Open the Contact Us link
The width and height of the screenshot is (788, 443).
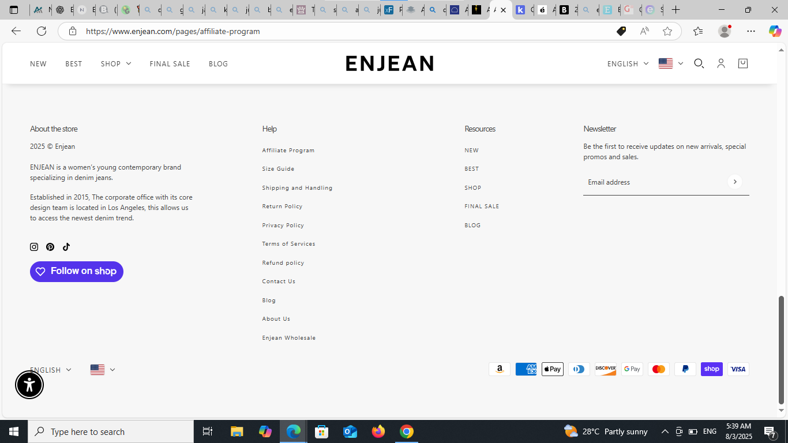pos(279,281)
